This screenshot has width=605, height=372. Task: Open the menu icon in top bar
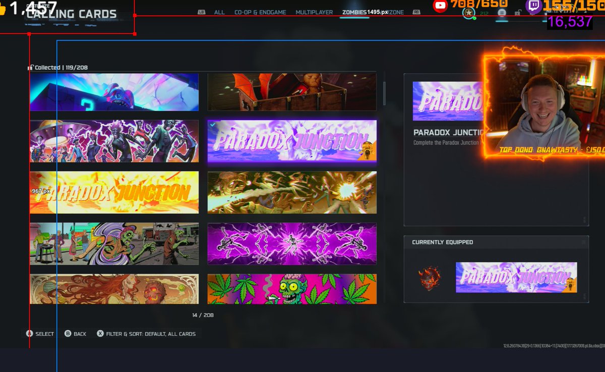tap(502, 13)
